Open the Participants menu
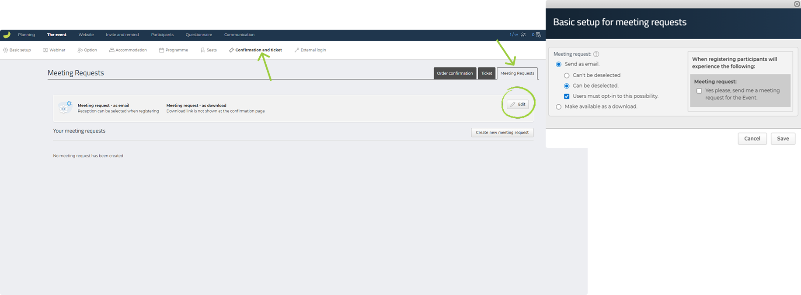The image size is (801, 295). 162,35
